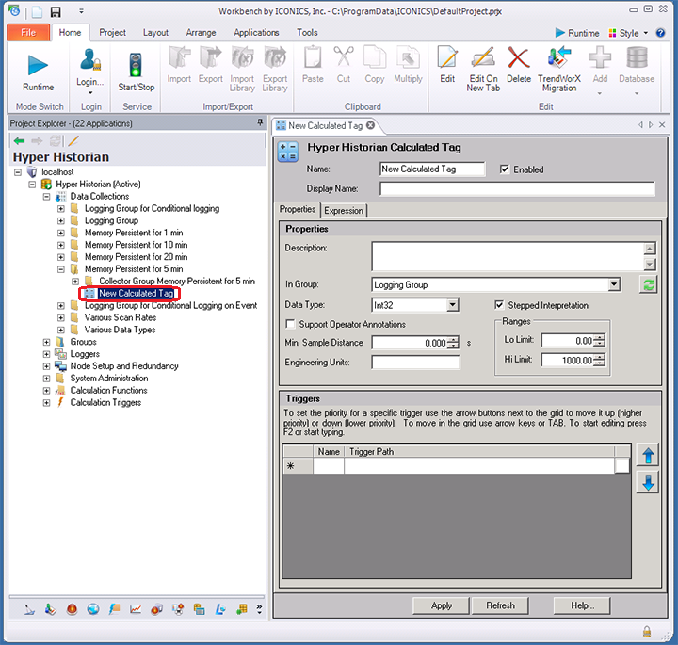Click the Display Name input field
The image size is (678, 645).
(516, 188)
